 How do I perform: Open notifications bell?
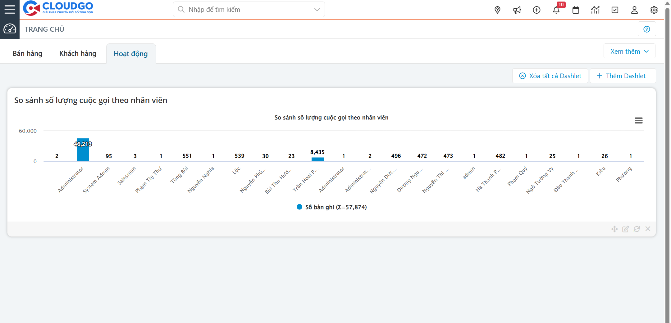pos(556,10)
